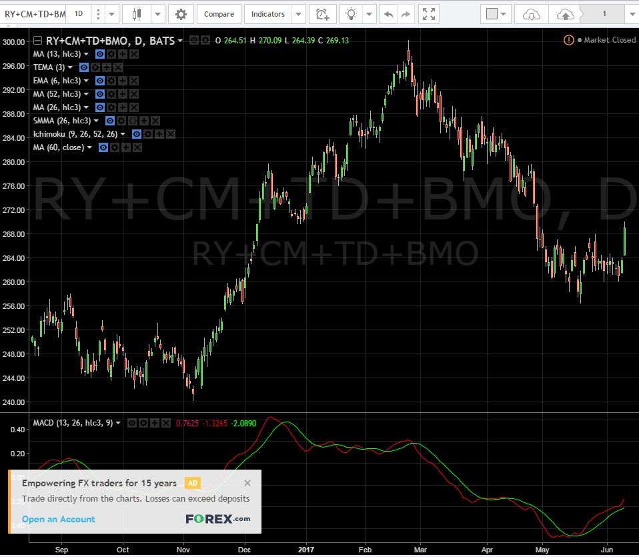Open the Ichimoku (9, 26, 52, 26) dropdown
639x557 pixels.
click(x=123, y=134)
